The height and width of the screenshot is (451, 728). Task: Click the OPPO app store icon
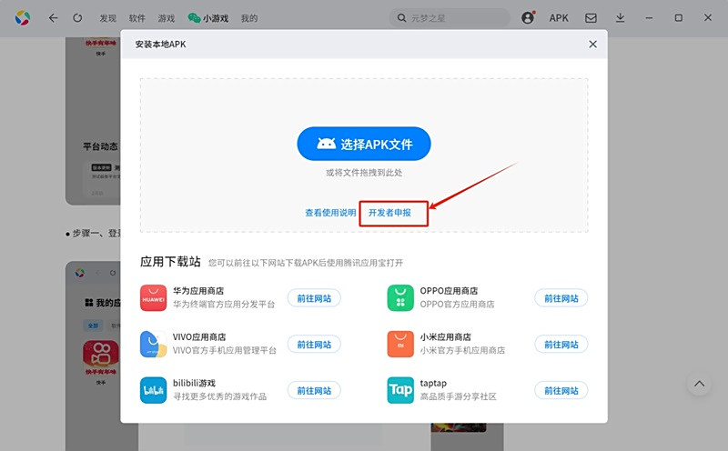(x=400, y=297)
